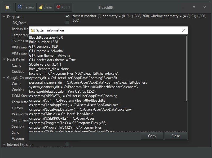Close the System information dialog with X
212x158 pixels.
tap(183, 30)
